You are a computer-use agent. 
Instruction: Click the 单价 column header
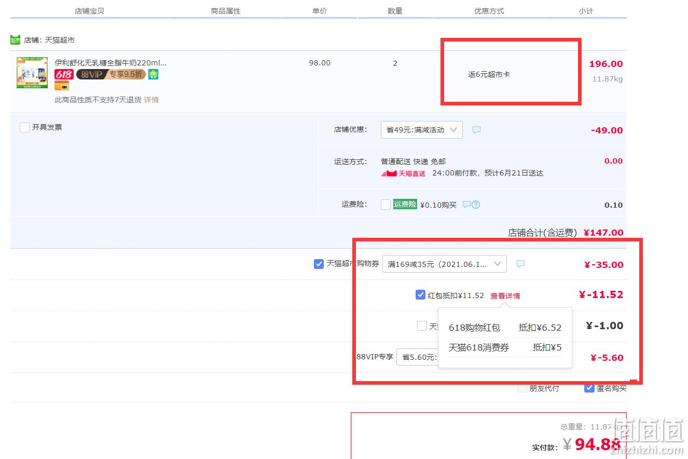pos(320,11)
